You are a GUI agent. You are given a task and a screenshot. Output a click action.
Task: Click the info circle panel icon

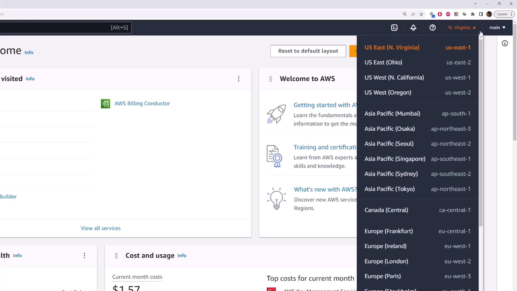505,43
